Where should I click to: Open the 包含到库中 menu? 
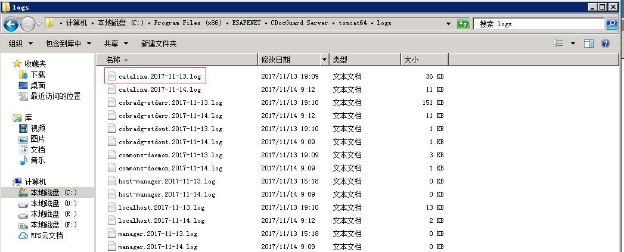[x=68, y=43]
